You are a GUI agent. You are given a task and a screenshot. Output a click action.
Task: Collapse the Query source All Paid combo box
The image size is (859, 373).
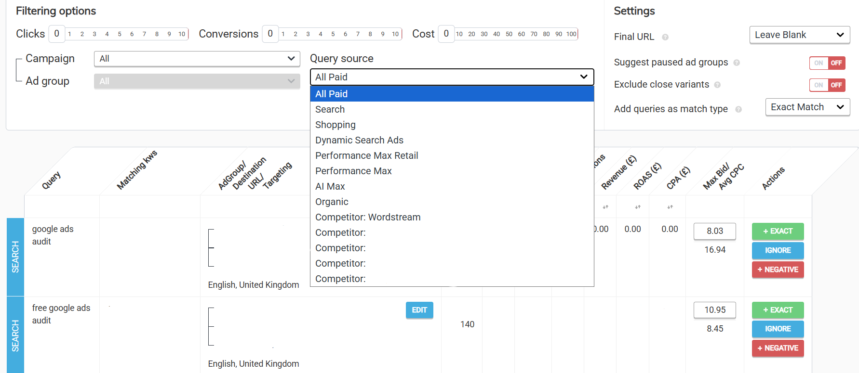tap(452, 77)
